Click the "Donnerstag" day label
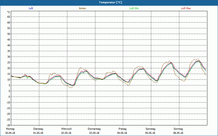The height and width of the screenshot is (136, 218). (94, 129)
